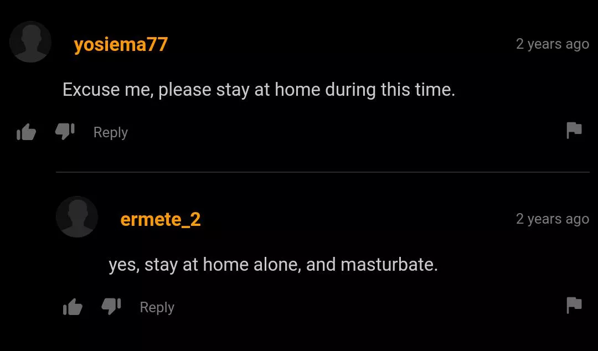Viewport: 598px width, 351px height.
Task: Open yosiema77's profile avatar
Action: coord(30,42)
